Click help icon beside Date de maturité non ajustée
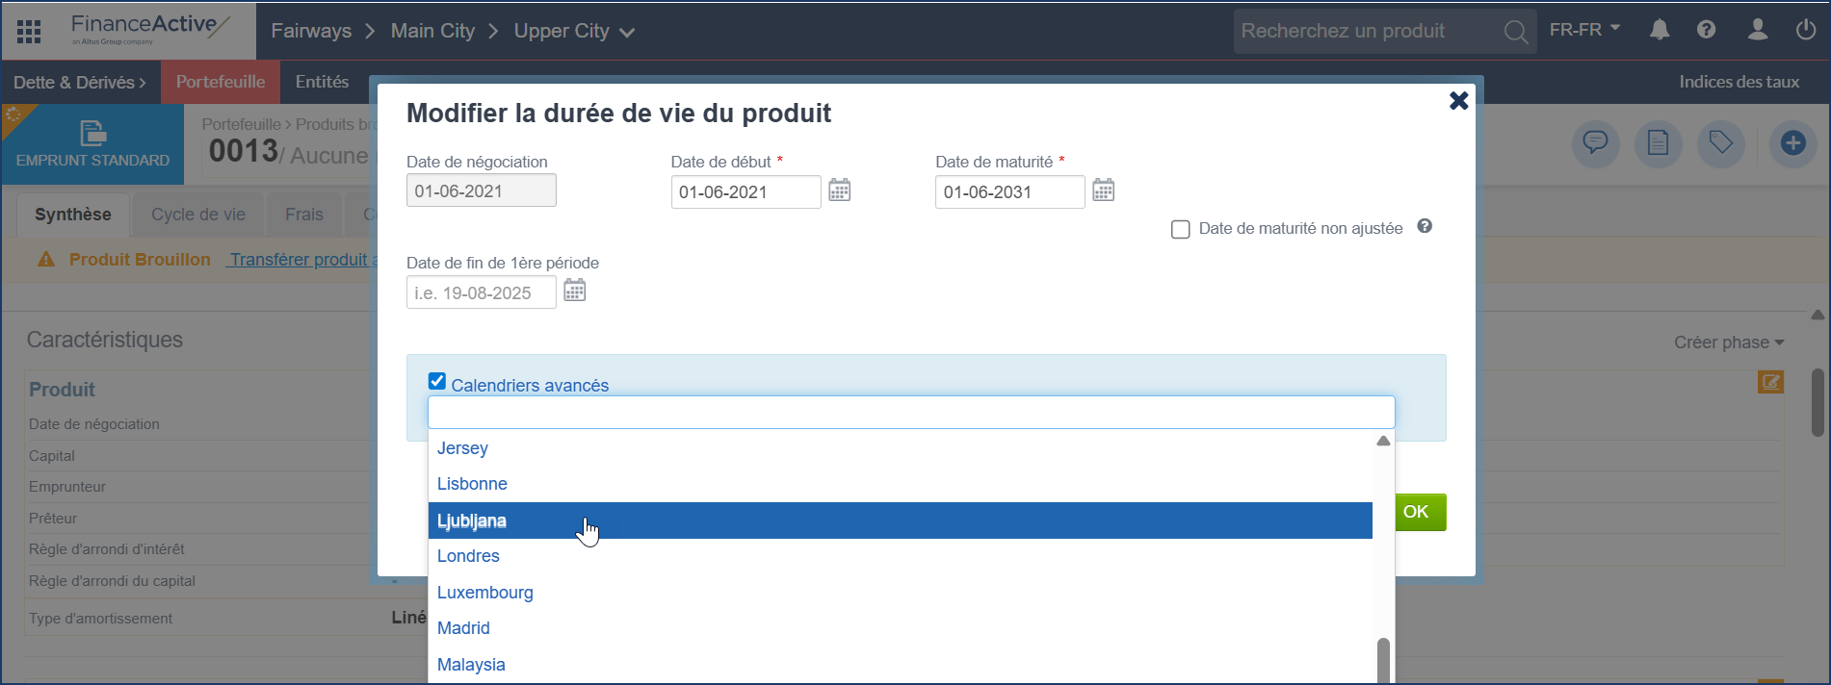The height and width of the screenshot is (685, 1831). [1425, 227]
